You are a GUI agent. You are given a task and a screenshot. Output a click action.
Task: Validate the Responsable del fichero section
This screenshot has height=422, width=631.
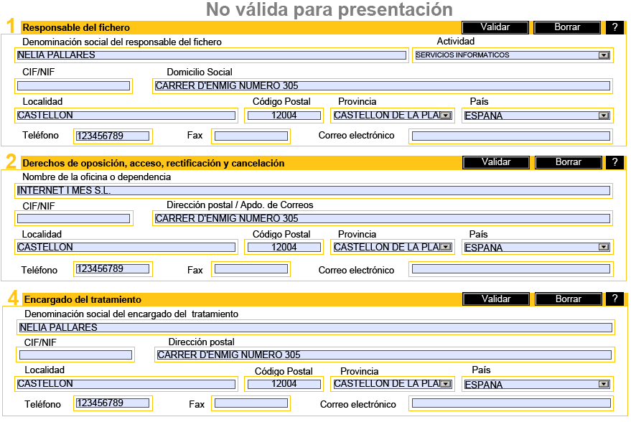coord(495,27)
